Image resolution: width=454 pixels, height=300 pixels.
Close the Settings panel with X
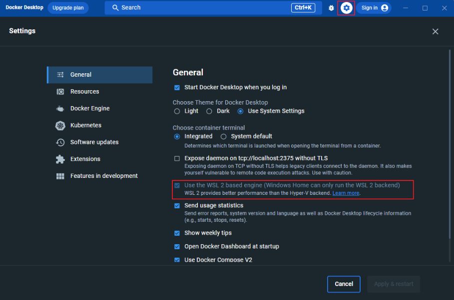pos(435,31)
